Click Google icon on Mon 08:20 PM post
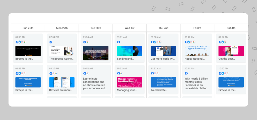The width and height of the screenshot is (257, 120). (x=56, y=73)
